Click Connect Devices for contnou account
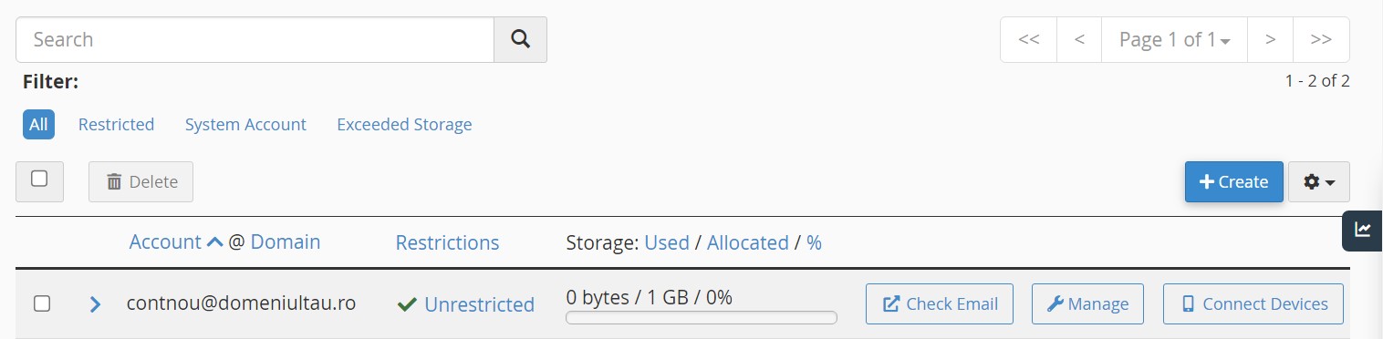This screenshot has height=339, width=1383. tap(1253, 304)
